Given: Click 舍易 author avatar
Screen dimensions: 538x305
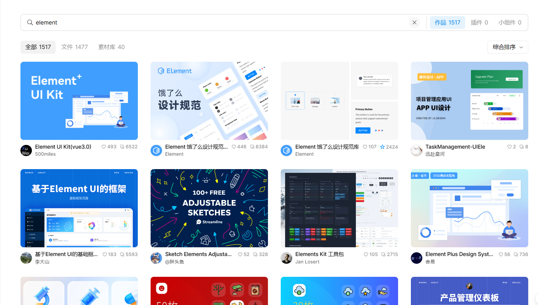Looking at the screenshot, I should (x=417, y=258).
